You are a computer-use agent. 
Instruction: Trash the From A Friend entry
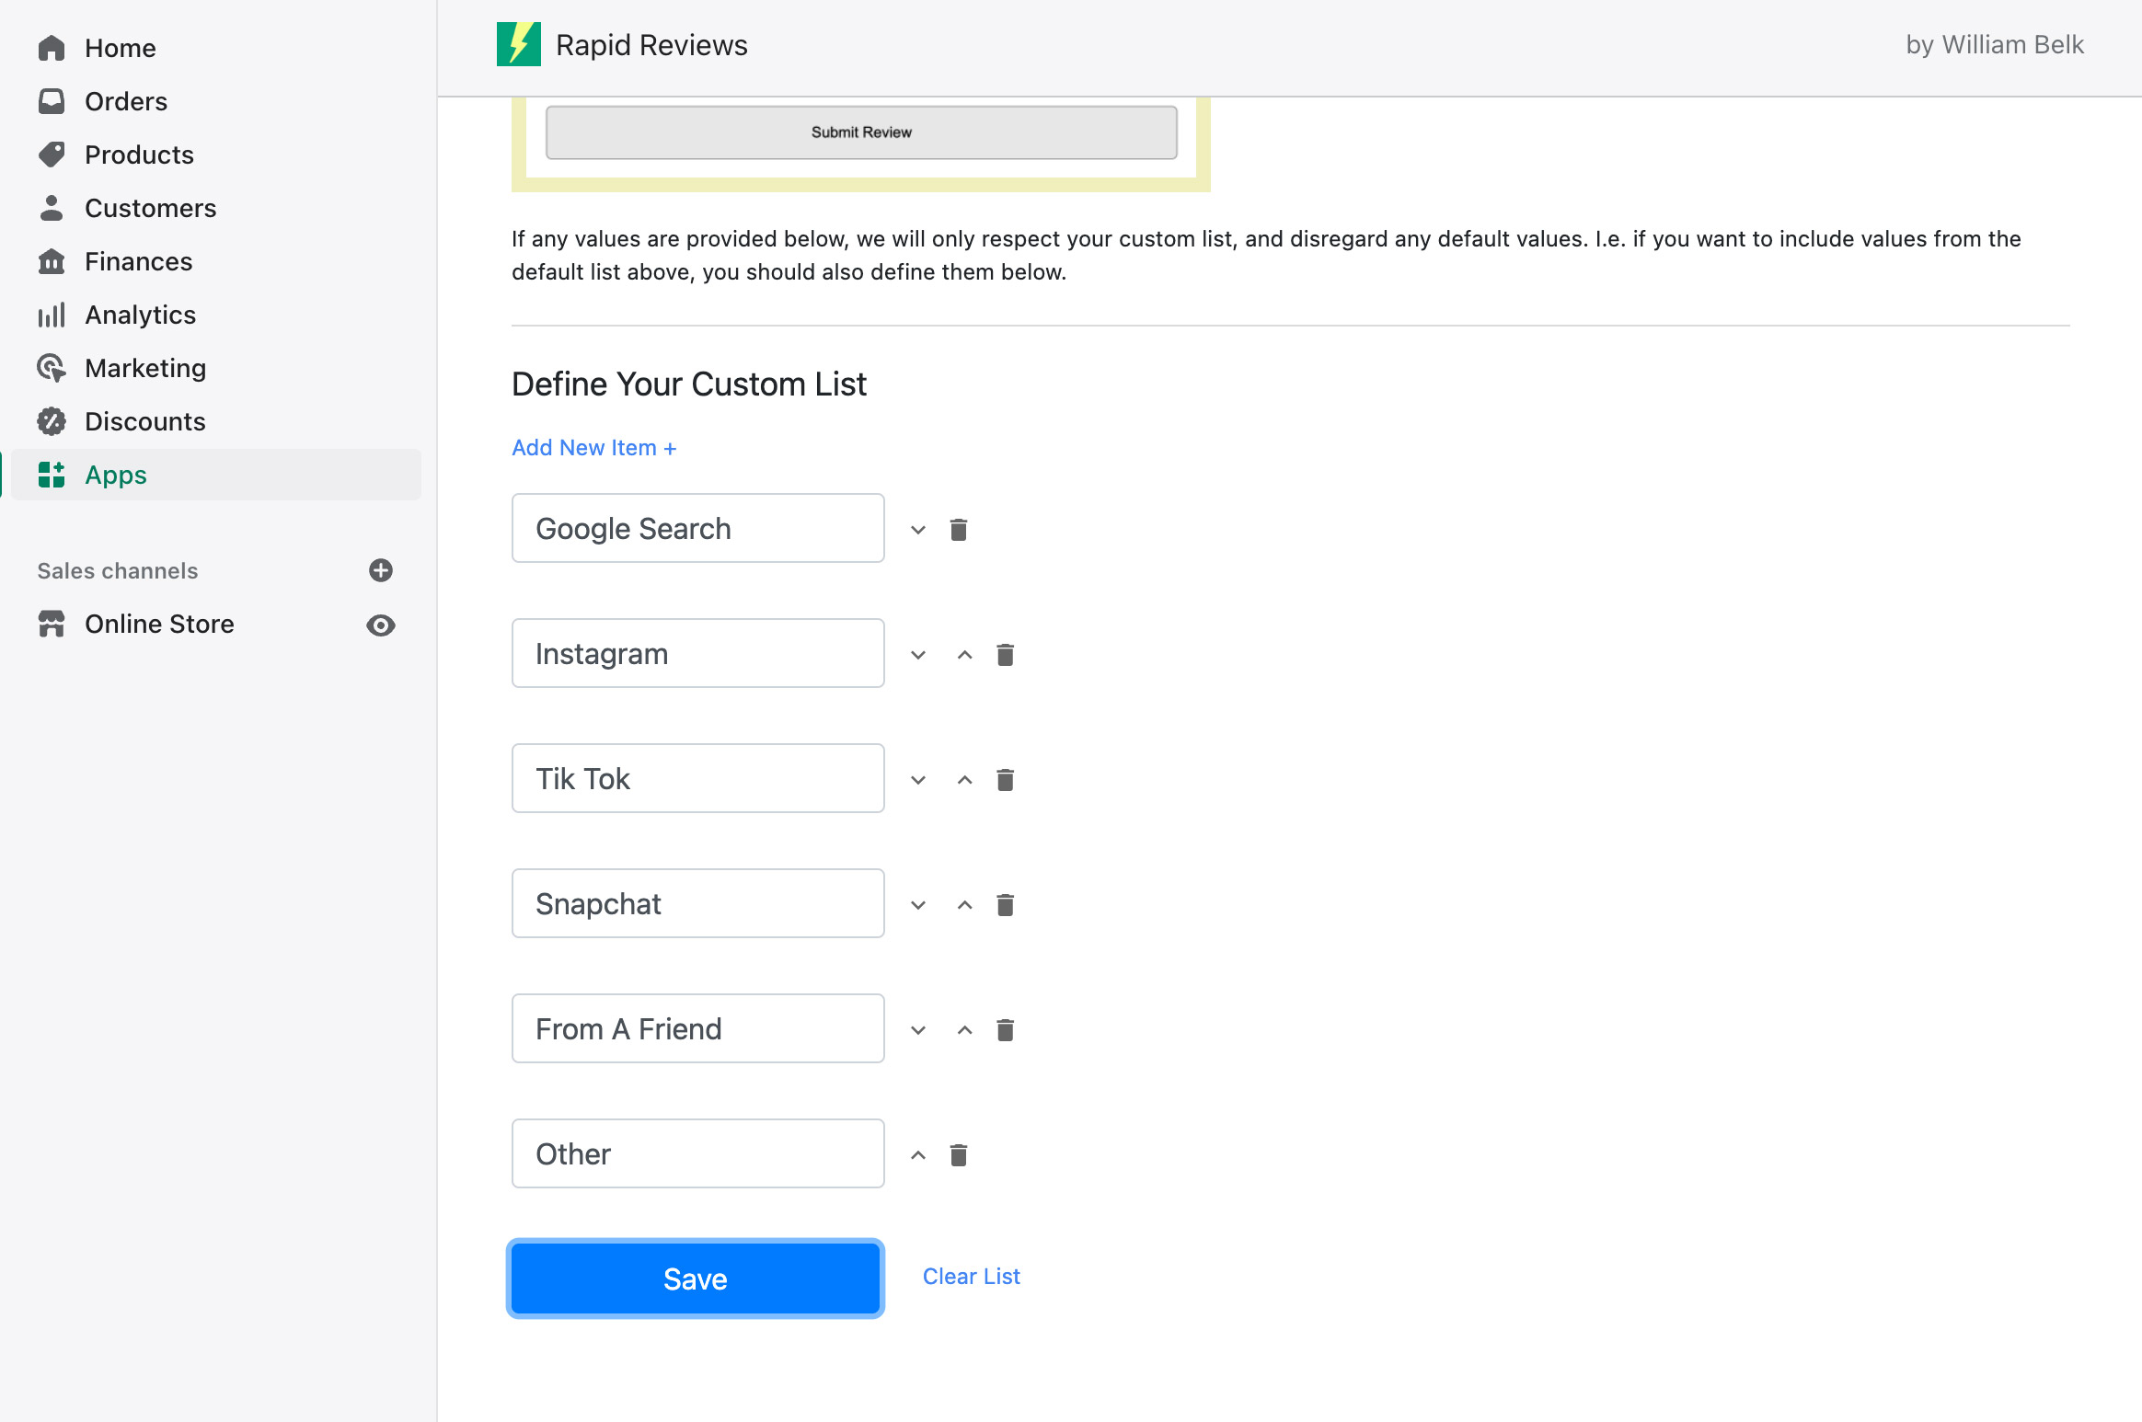(1005, 1030)
